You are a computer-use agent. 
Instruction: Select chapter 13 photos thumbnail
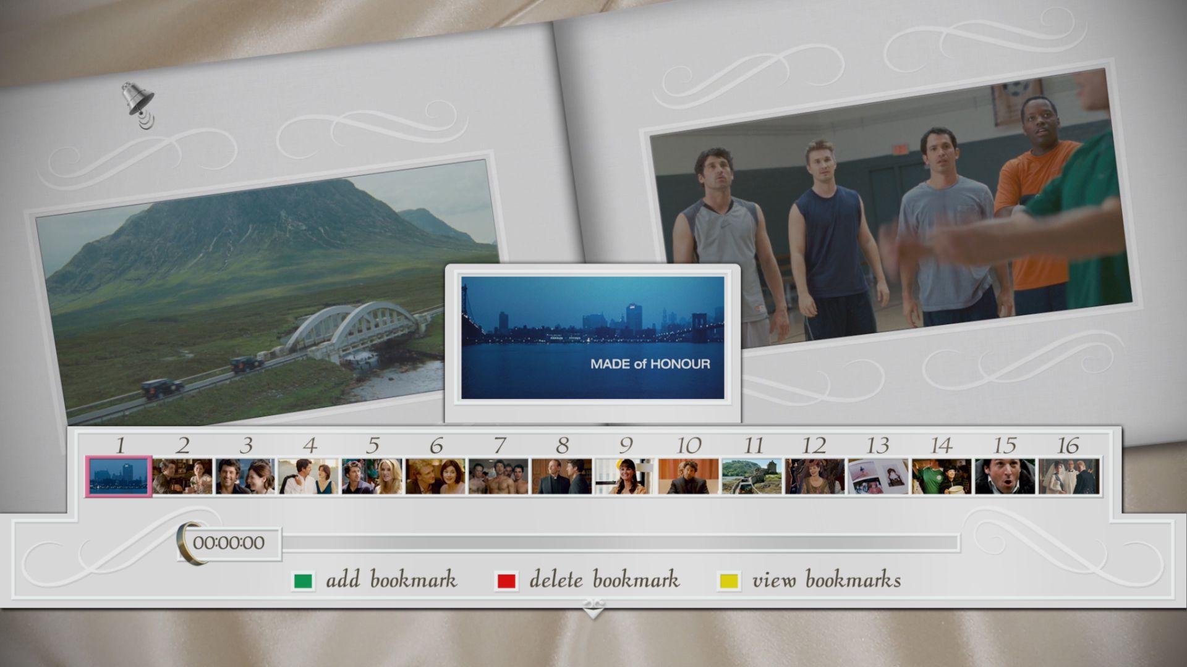tap(878, 476)
